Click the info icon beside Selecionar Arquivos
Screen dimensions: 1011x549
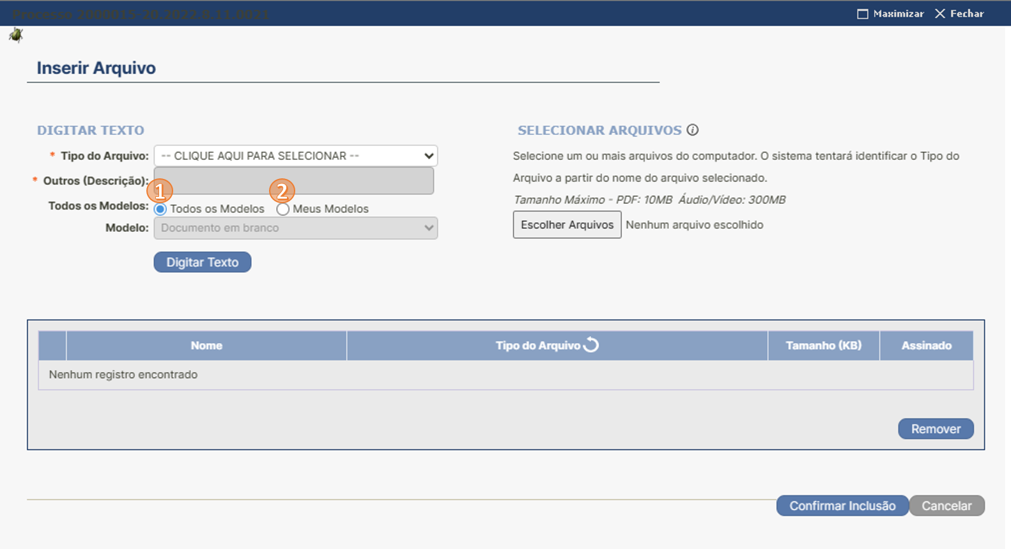tap(692, 130)
